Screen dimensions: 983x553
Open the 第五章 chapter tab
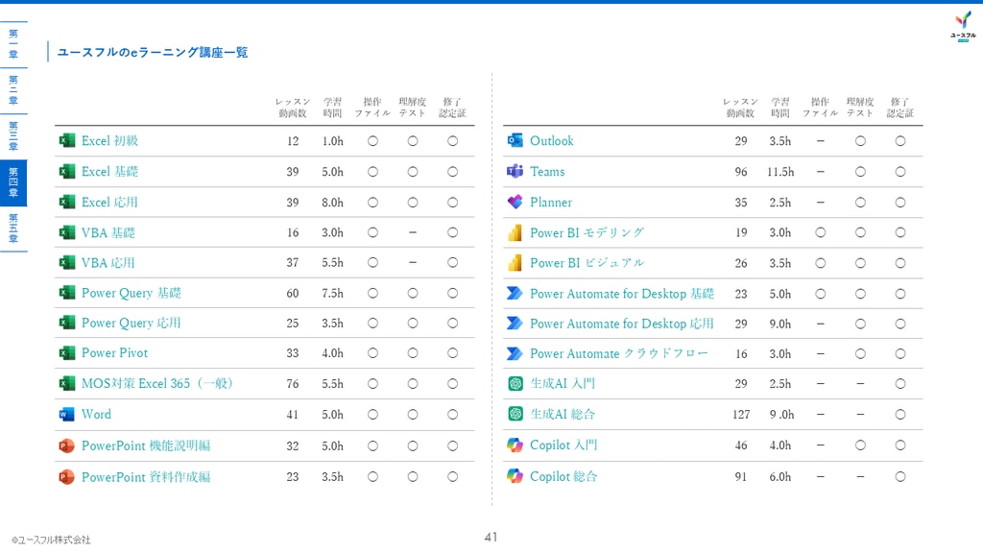point(13,228)
